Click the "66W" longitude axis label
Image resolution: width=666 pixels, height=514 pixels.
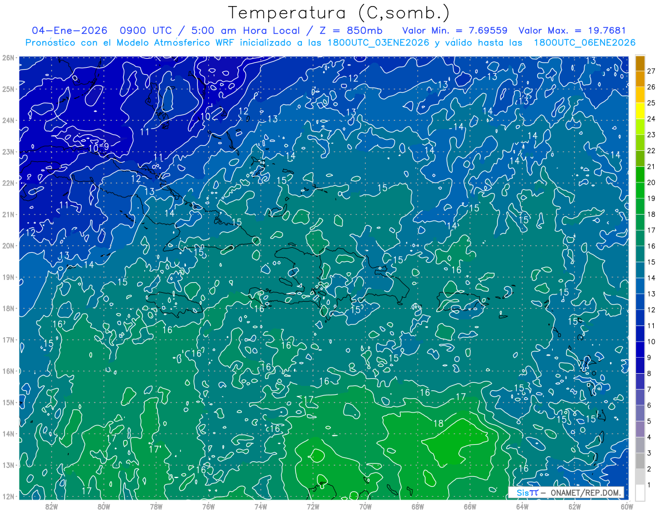point(470,506)
